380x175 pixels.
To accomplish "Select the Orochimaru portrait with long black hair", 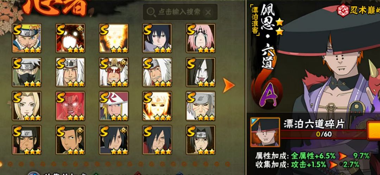I will pos(201,72).
